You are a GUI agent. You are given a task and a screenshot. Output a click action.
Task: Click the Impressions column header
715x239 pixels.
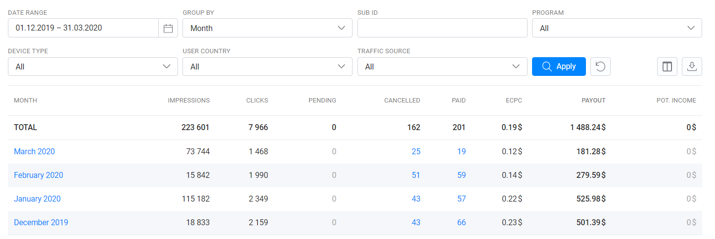click(189, 101)
